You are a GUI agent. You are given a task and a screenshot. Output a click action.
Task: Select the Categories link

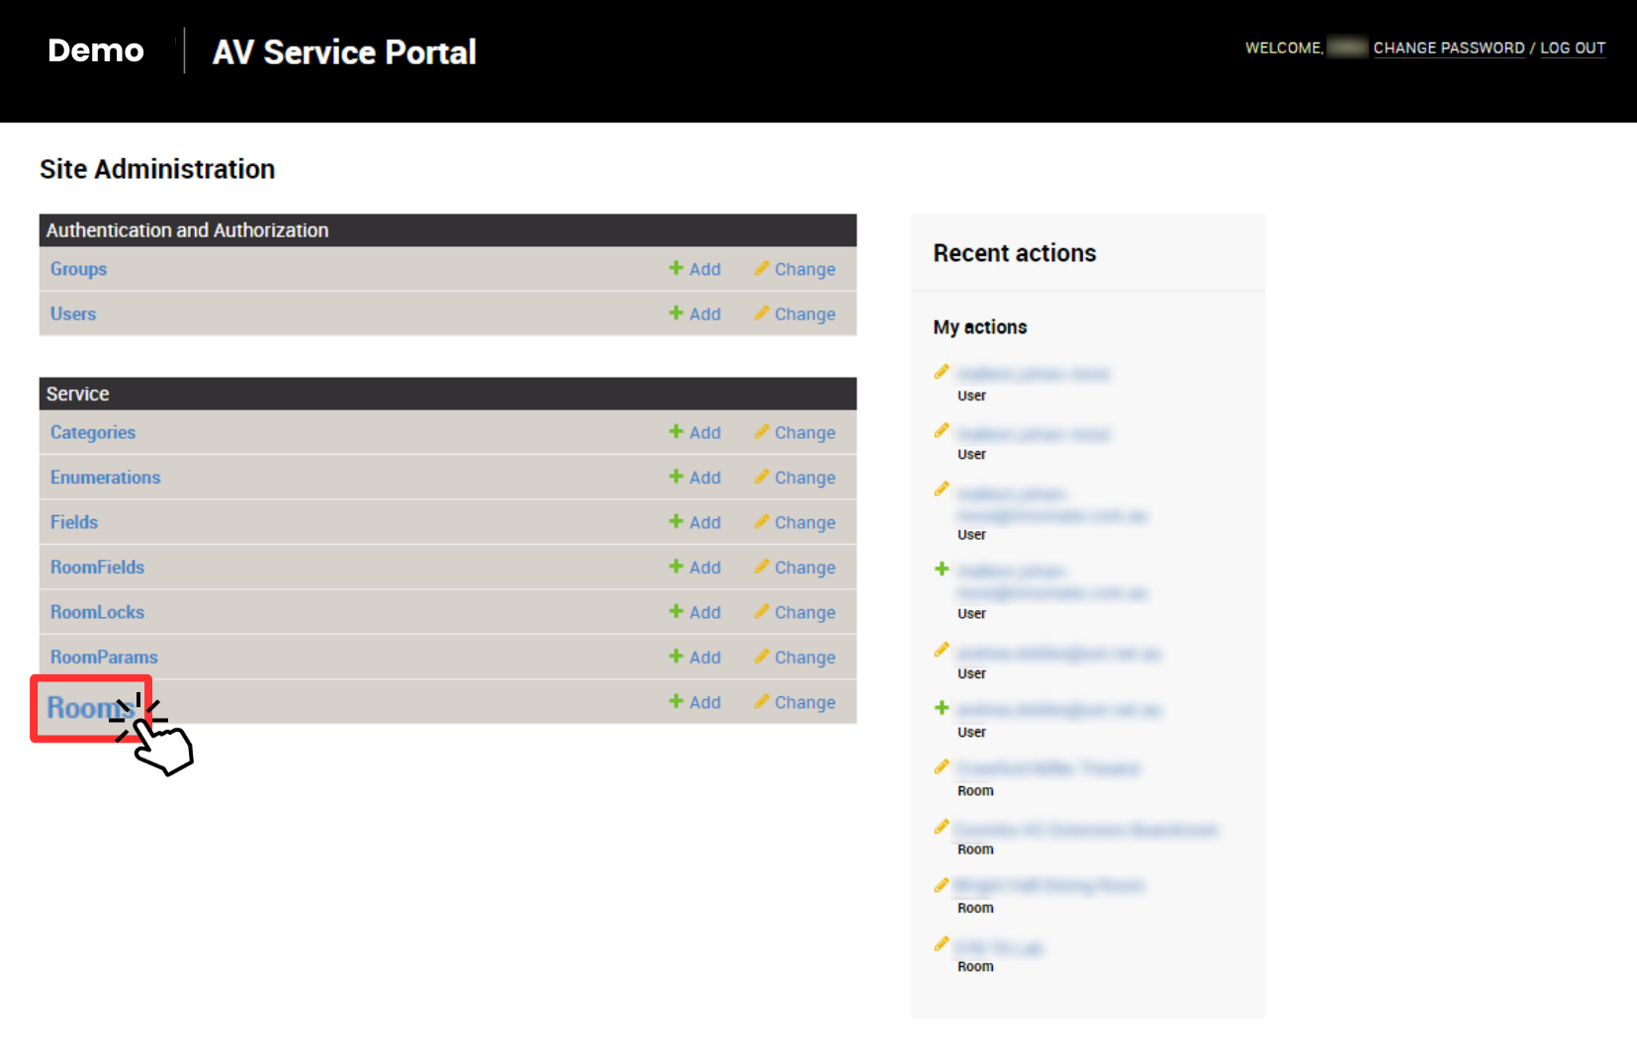92,432
